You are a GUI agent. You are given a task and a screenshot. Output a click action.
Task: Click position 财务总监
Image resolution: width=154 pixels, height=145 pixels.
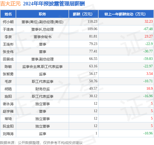[42, 89]
